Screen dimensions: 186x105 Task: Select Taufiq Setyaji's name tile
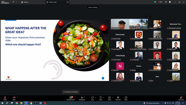click(x=120, y=56)
